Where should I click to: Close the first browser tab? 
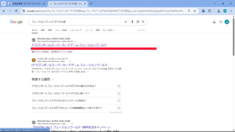pos(44,4)
